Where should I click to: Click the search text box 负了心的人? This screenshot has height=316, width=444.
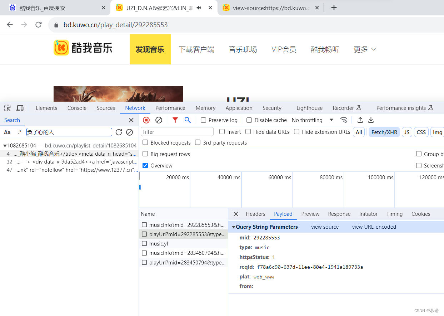[69, 132]
